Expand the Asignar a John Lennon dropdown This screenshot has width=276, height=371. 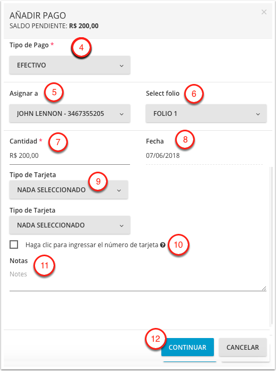70,114
